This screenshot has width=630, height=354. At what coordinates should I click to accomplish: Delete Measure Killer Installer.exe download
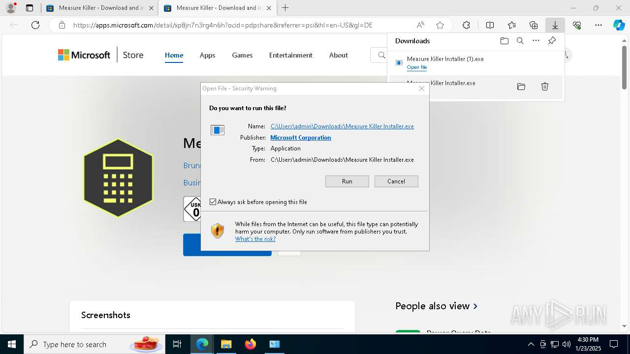(544, 87)
